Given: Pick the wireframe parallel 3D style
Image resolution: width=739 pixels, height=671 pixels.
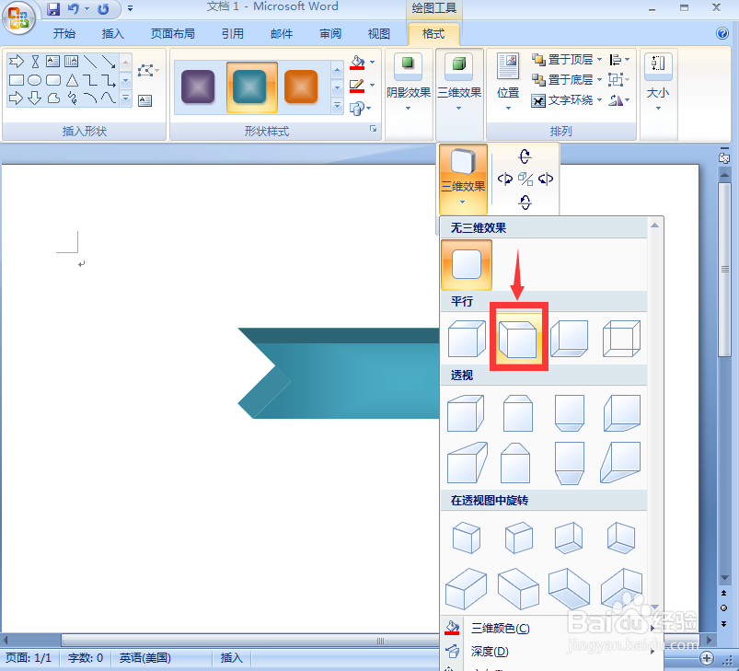Looking at the screenshot, I should (621, 339).
